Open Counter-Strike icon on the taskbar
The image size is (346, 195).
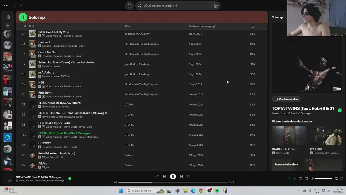point(225,191)
